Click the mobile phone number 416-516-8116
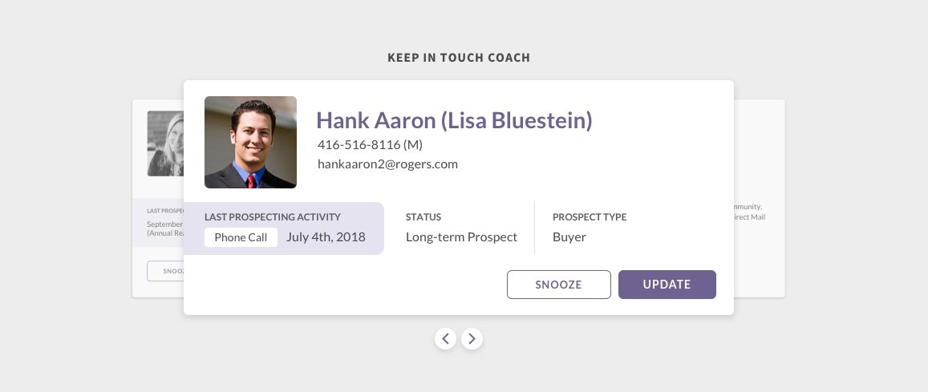This screenshot has width=928, height=392. [370, 145]
